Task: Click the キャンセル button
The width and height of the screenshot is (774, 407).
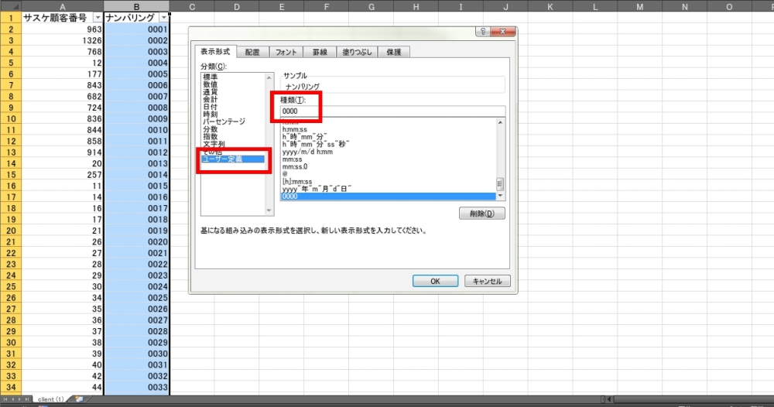Action: (x=488, y=281)
